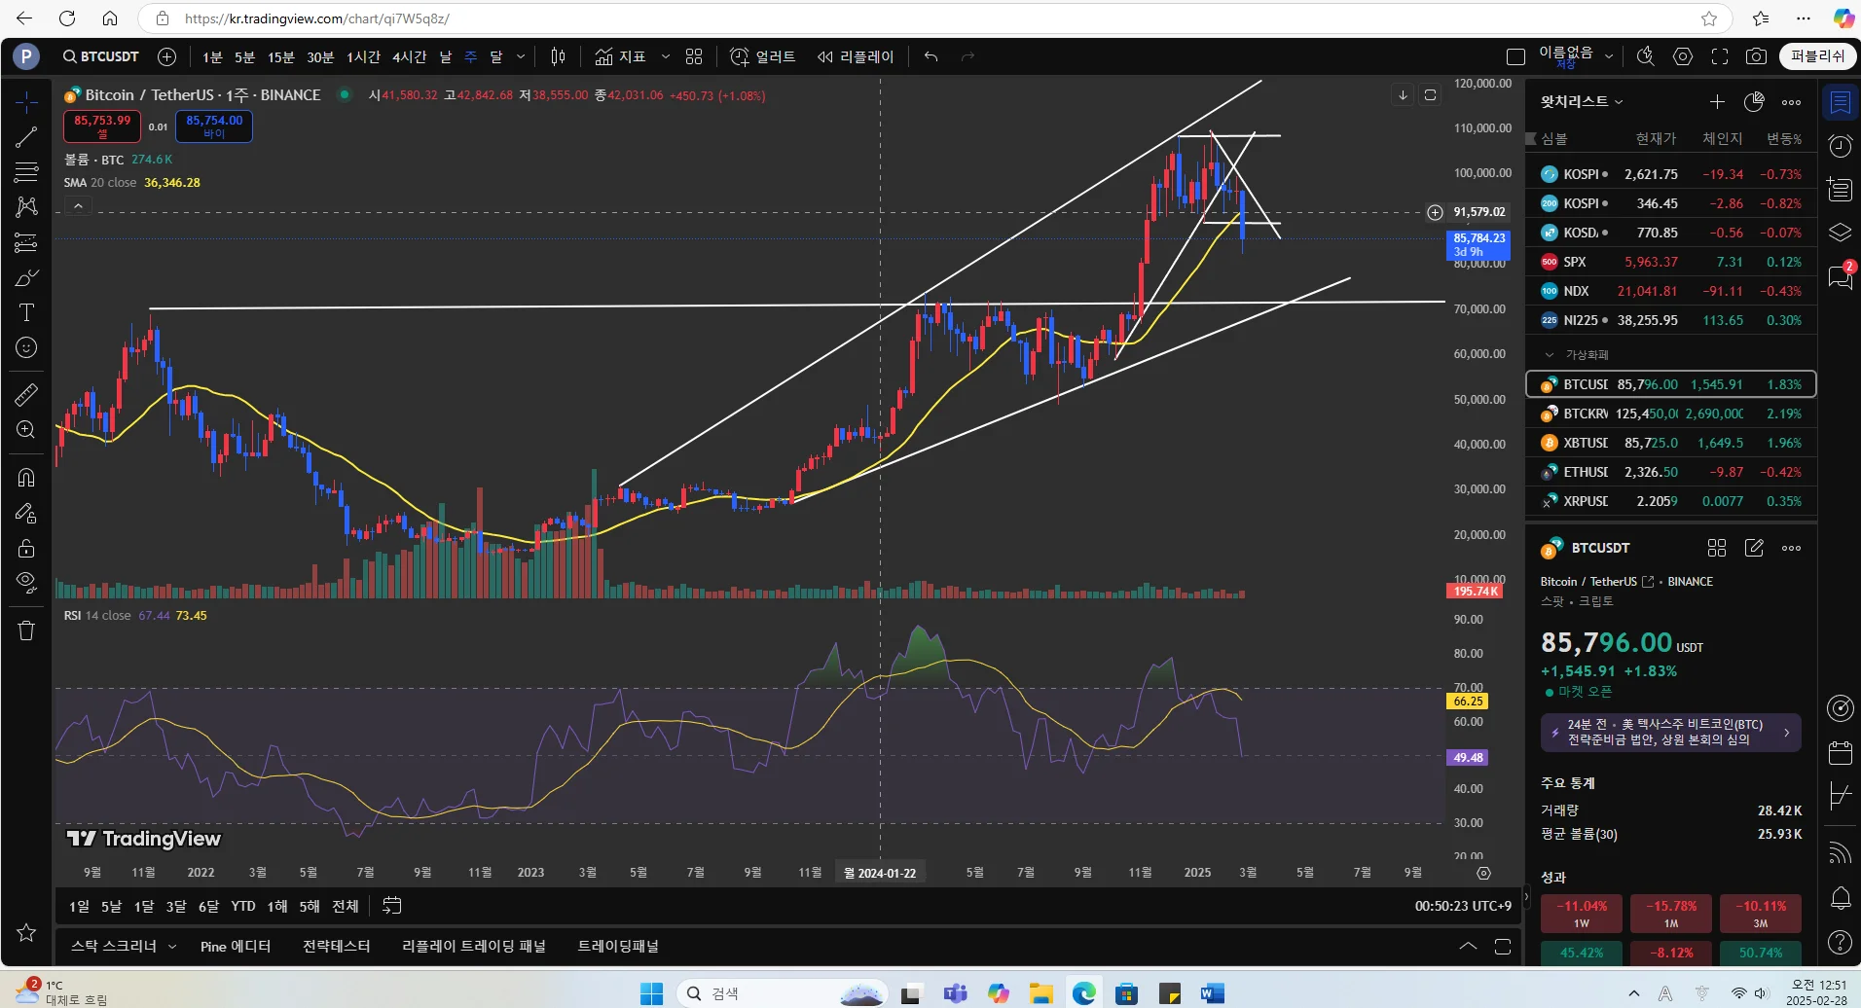Take a chart snapshot with the camera
The image size is (1861, 1008).
[1756, 56]
